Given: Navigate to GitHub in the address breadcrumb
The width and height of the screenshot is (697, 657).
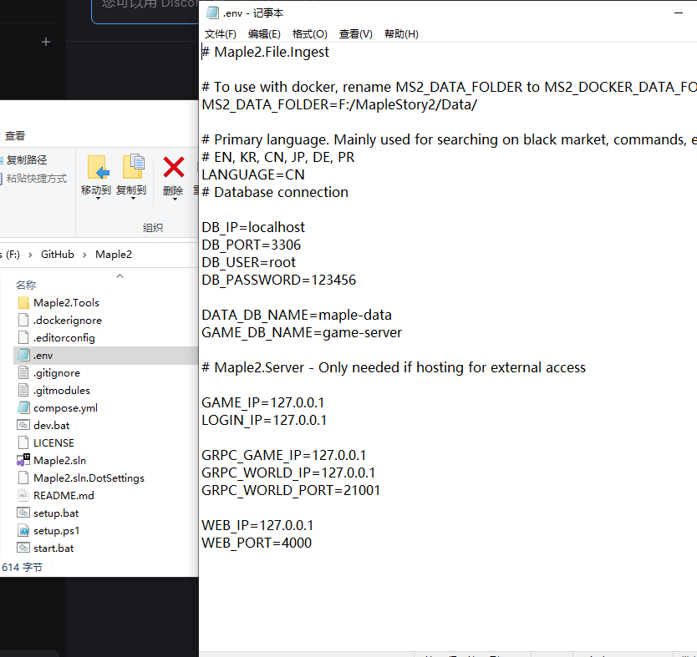Looking at the screenshot, I should coord(58,255).
